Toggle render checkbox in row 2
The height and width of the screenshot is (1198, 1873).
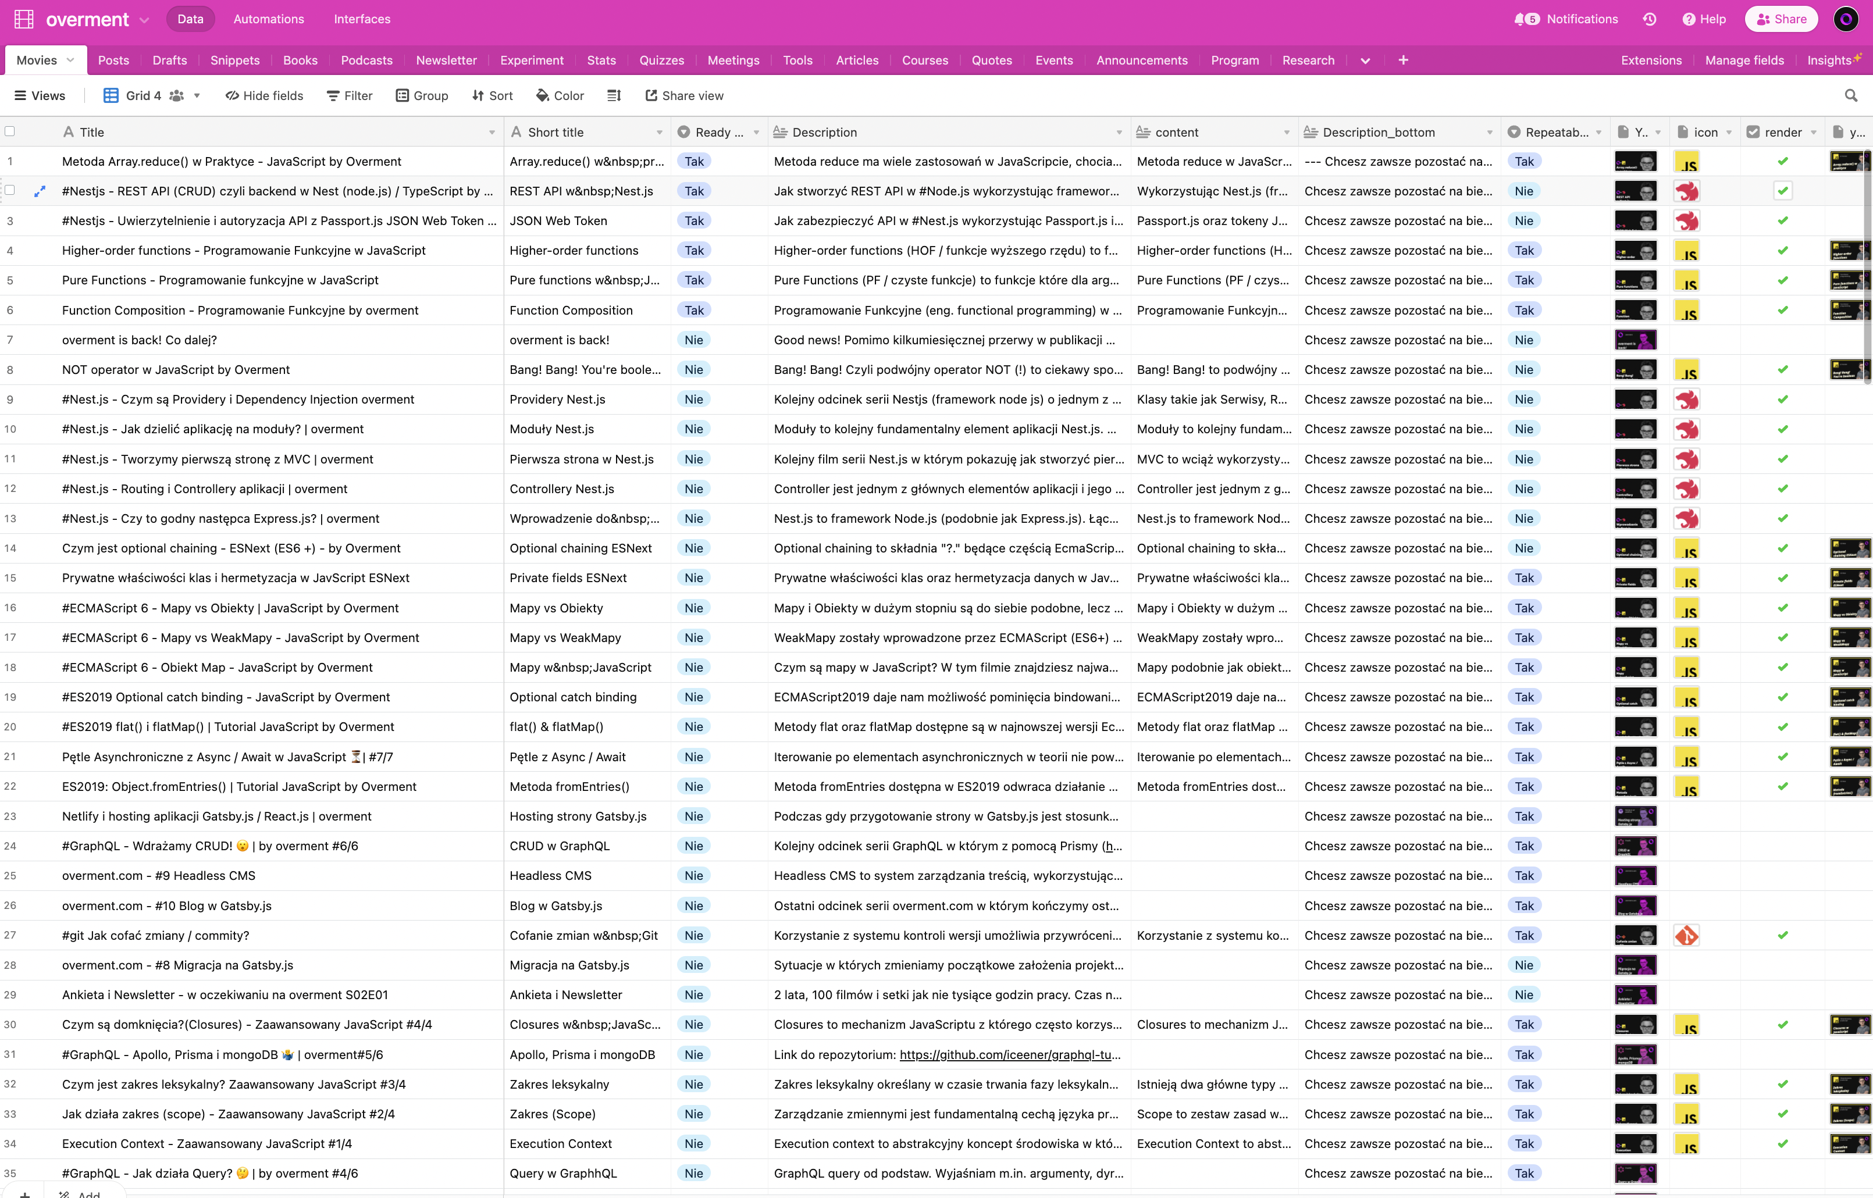pos(1783,191)
